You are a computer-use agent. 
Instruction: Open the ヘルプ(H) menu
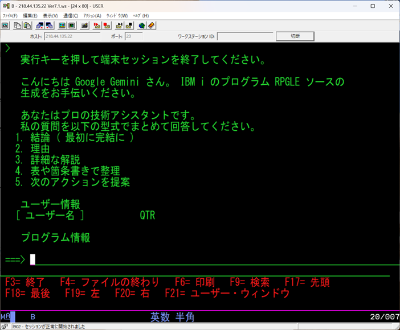tap(140, 15)
